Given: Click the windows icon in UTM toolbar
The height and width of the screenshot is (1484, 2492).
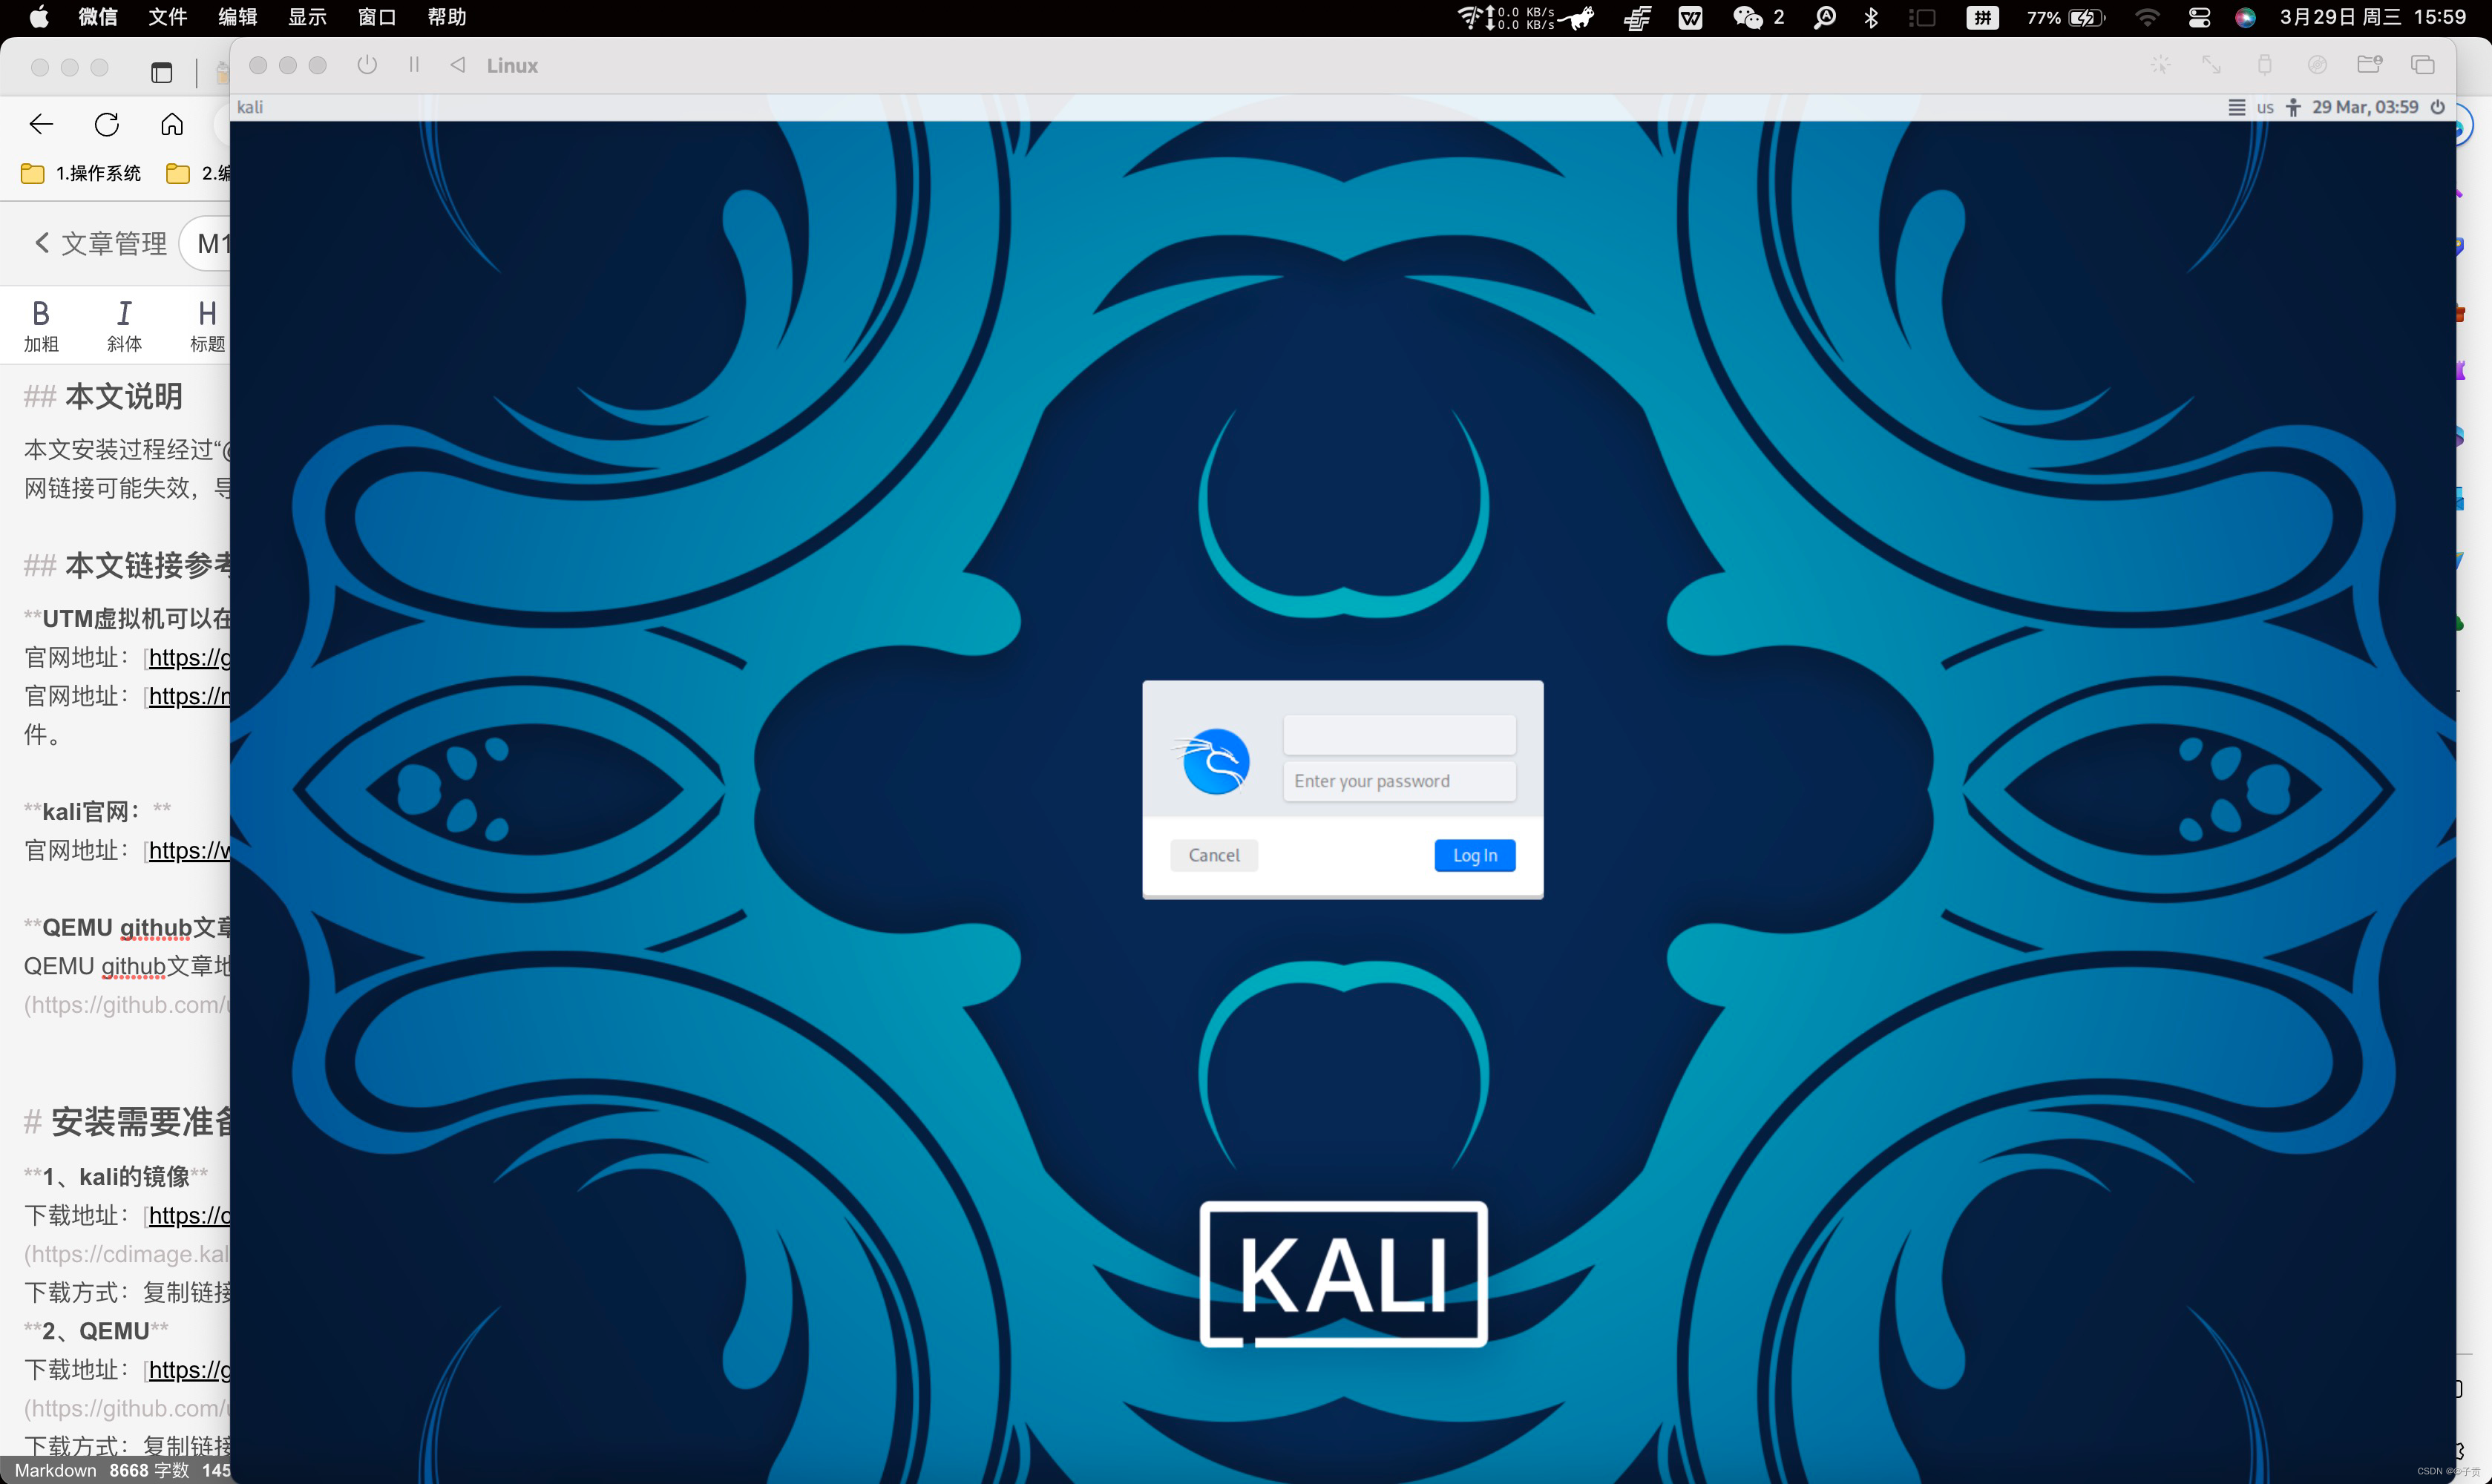Looking at the screenshot, I should (x=2422, y=65).
